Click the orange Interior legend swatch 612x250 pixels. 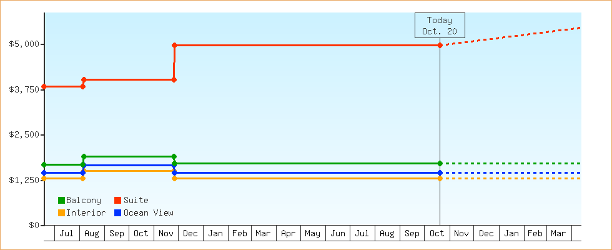pyautogui.click(x=61, y=212)
